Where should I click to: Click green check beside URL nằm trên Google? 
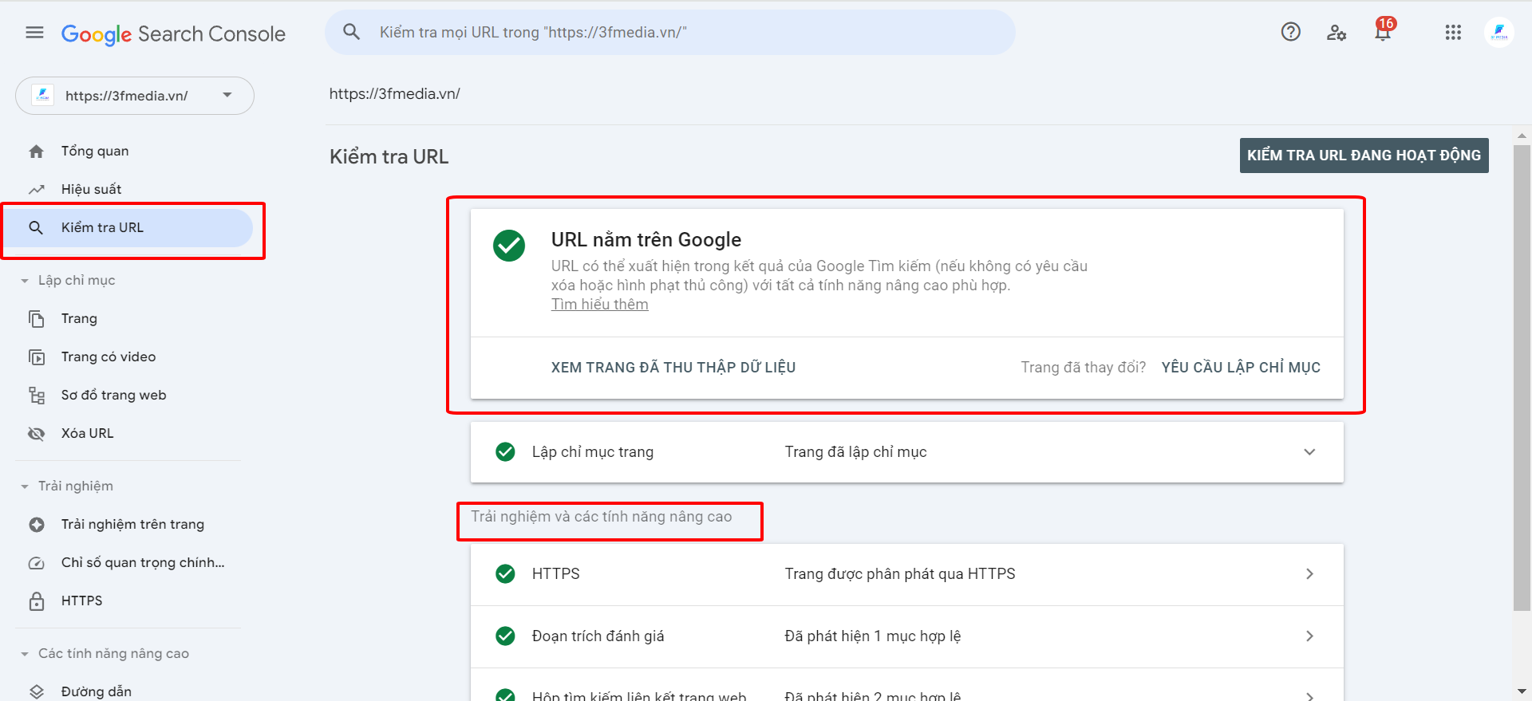(509, 246)
